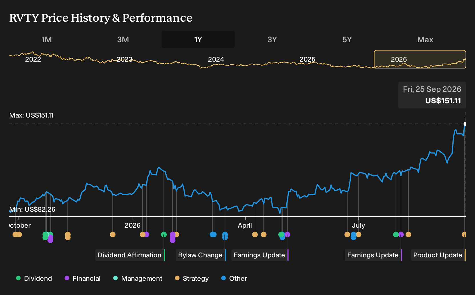The height and width of the screenshot is (295, 475).
Task: Switch to the 1M time range
Action: coord(47,39)
